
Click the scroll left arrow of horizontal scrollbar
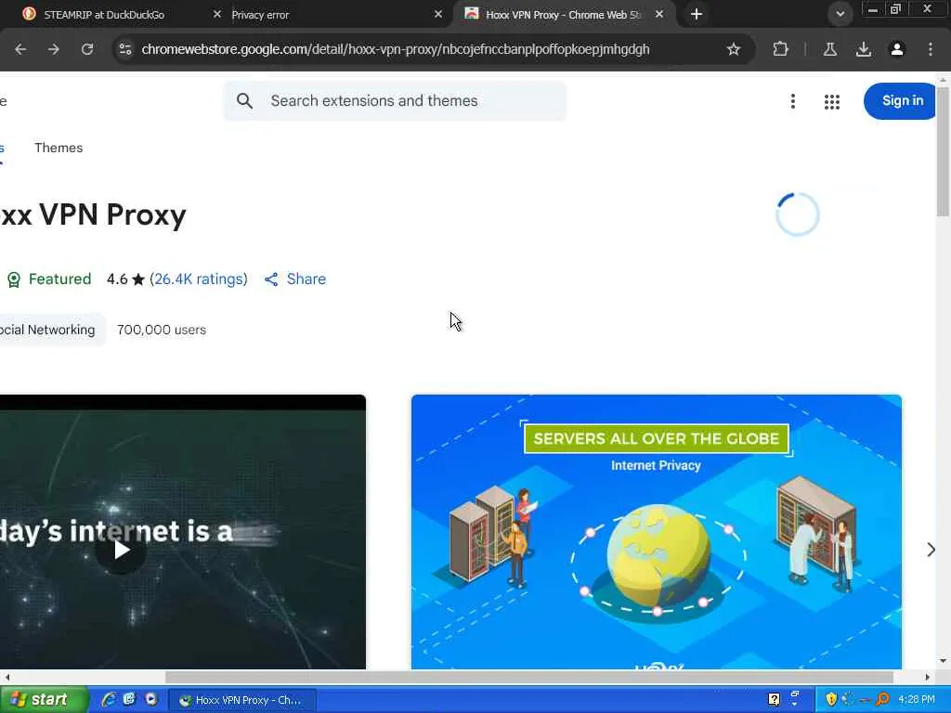[x=7, y=677]
